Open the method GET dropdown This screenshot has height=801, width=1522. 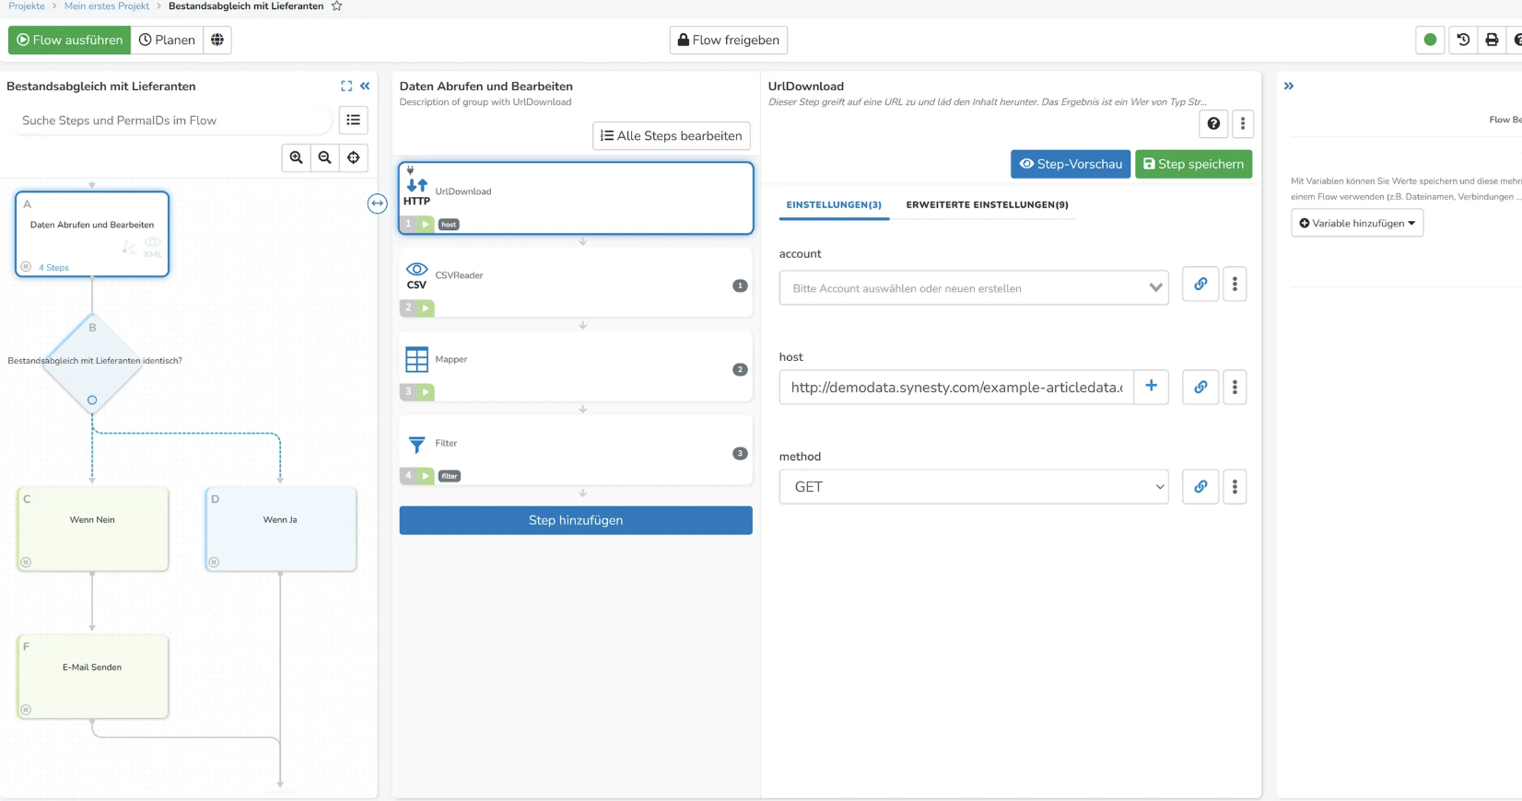point(974,486)
